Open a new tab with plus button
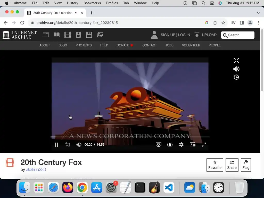The width and height of the screenshot is (264, 198). point(92,13)
